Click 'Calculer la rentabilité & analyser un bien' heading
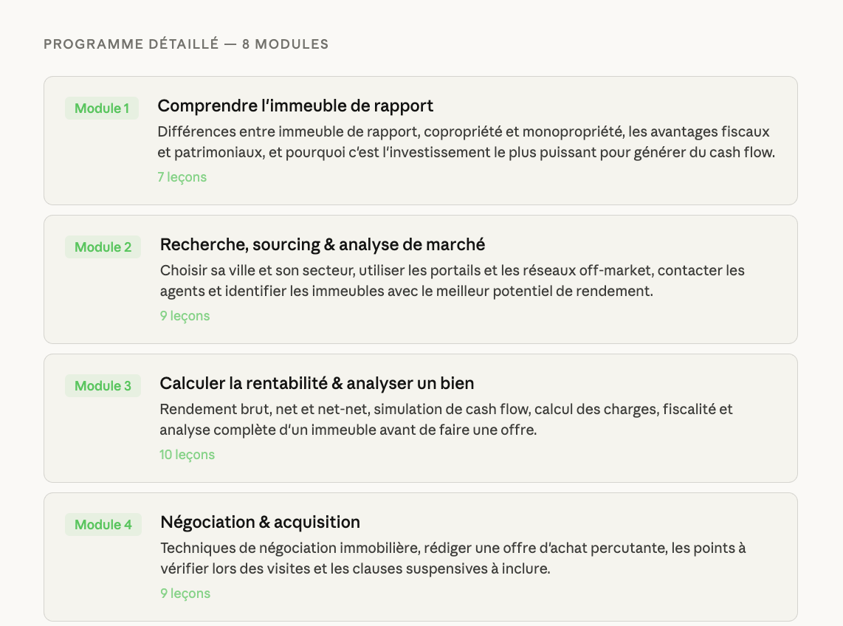The height and width of the screenshot is (626, 843). coord(317,383)
